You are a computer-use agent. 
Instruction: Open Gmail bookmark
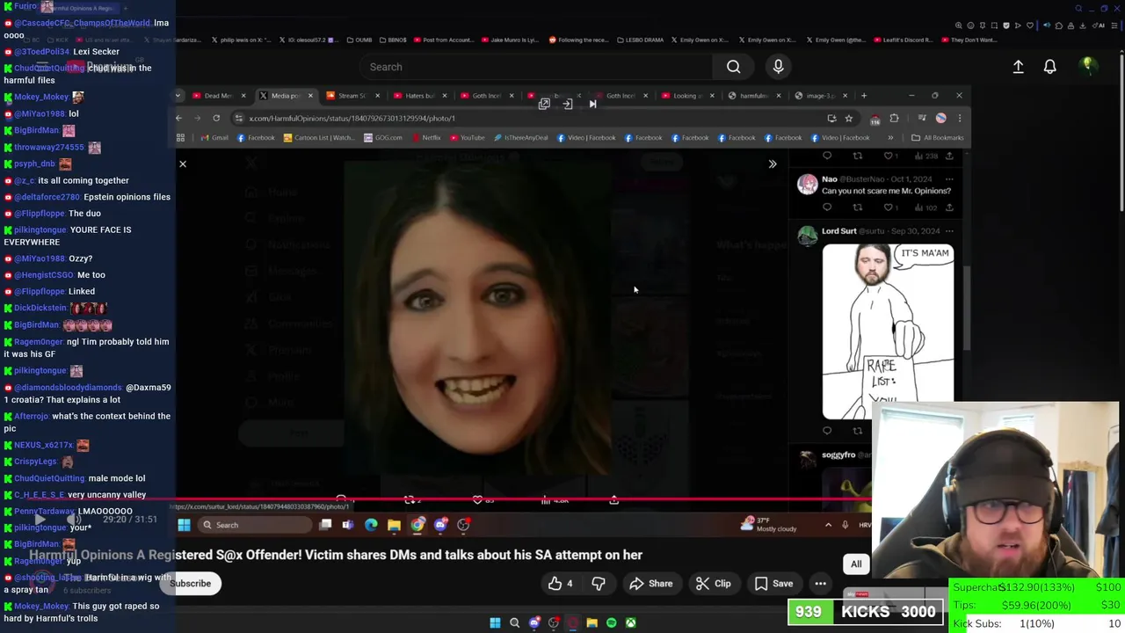coord(214,137)
